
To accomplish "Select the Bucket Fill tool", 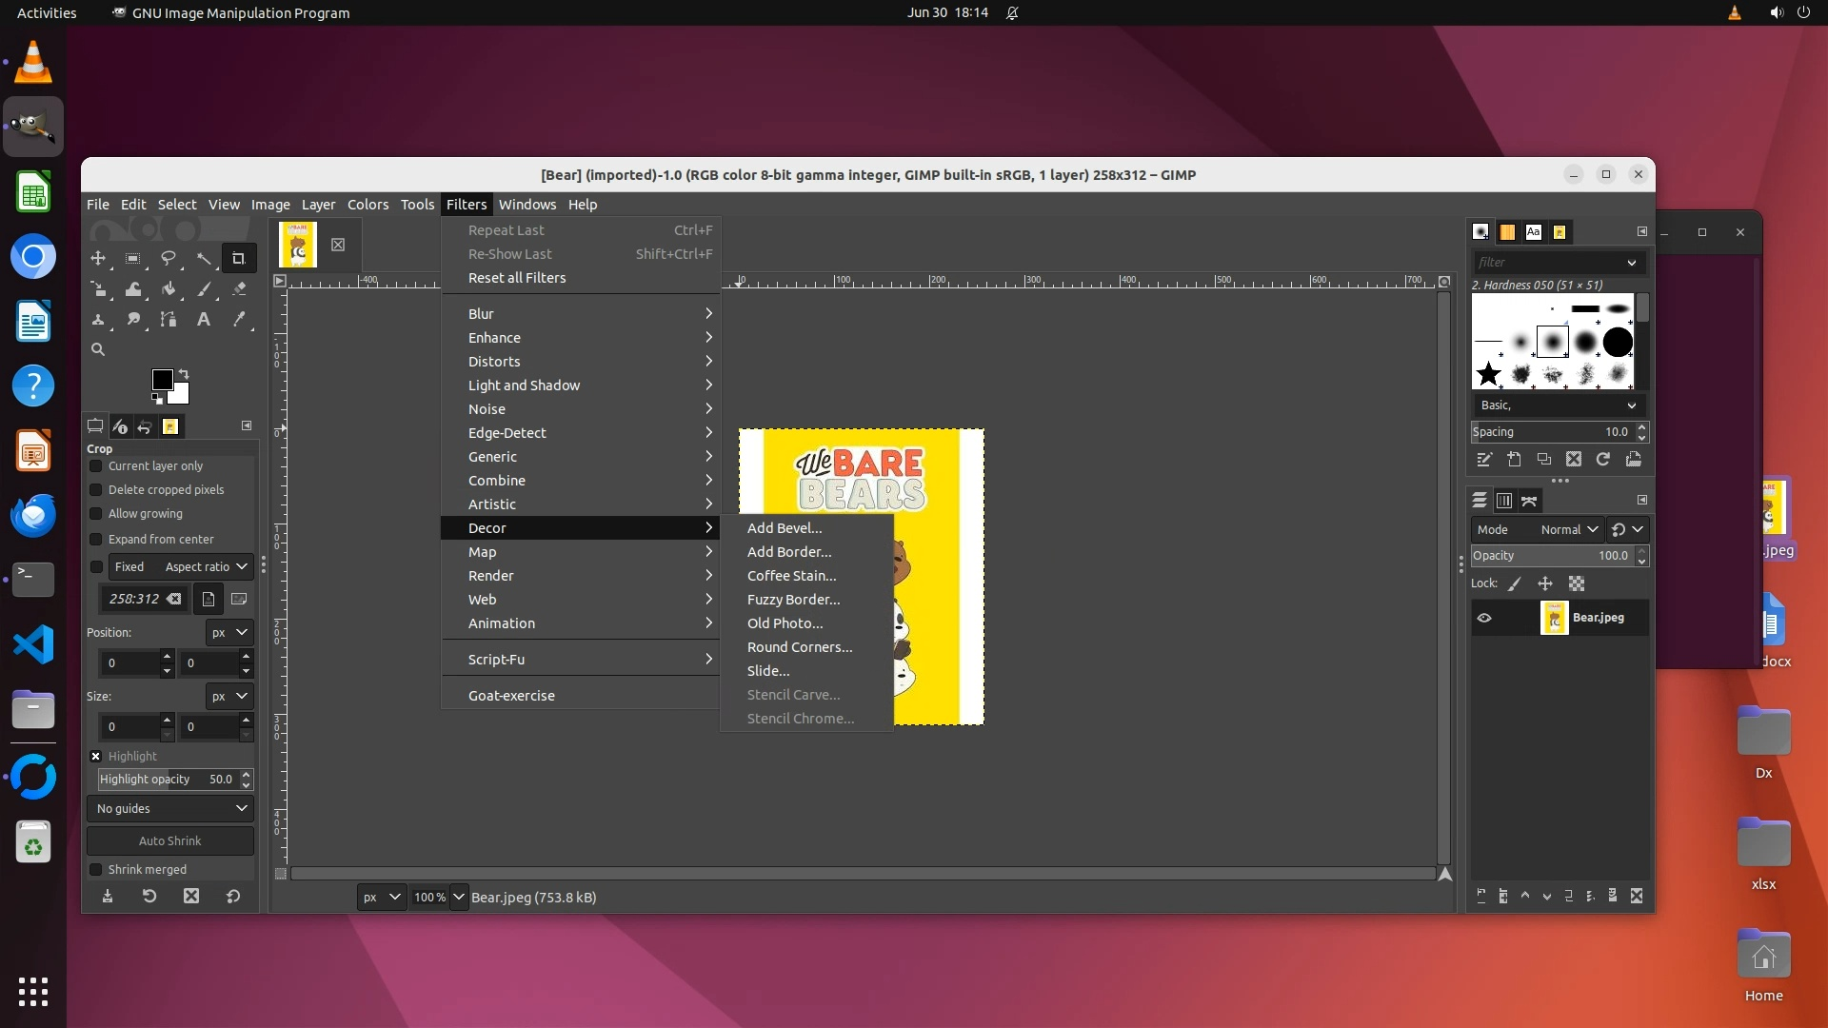I will (x=169, y=289).
